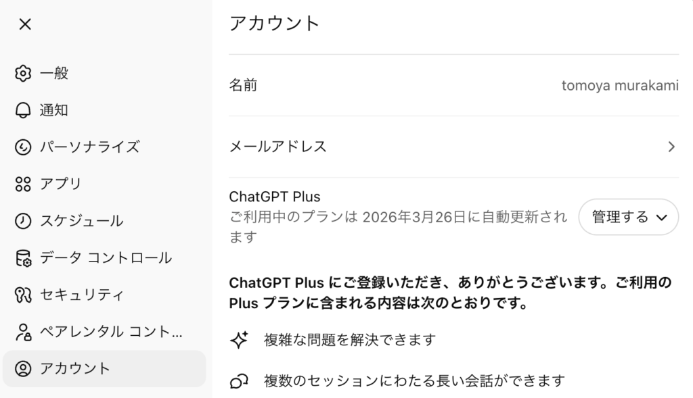Click the chevron next to メールアドレス

tap(671, 147)
